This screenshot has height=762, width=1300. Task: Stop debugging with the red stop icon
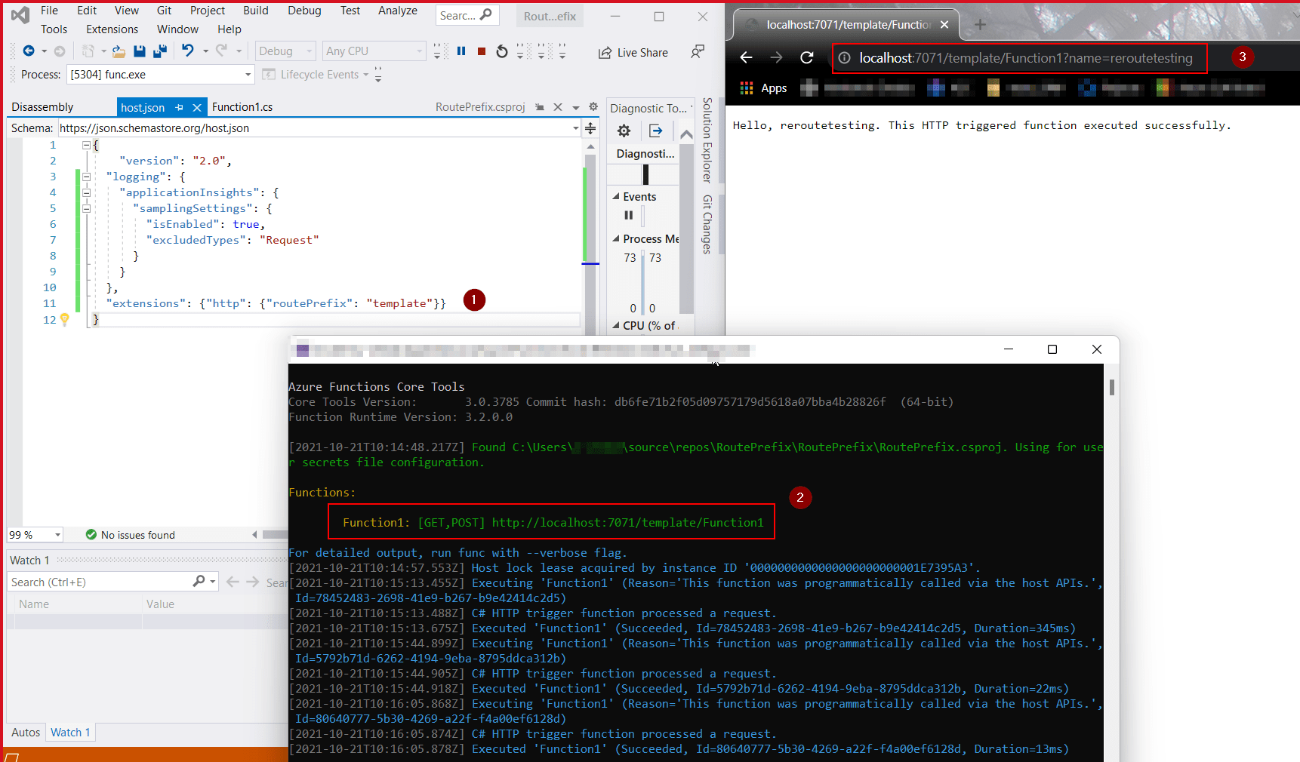pos(481,51)
